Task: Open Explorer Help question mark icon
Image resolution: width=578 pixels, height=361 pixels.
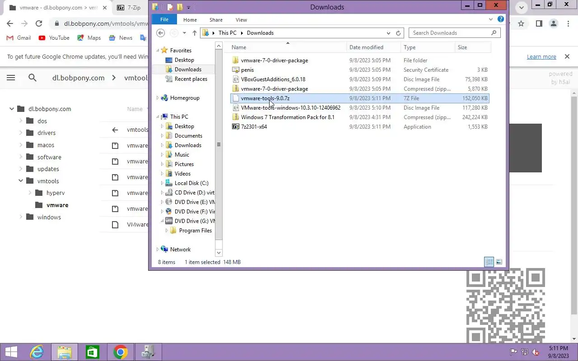Action: tap(501, 19)
